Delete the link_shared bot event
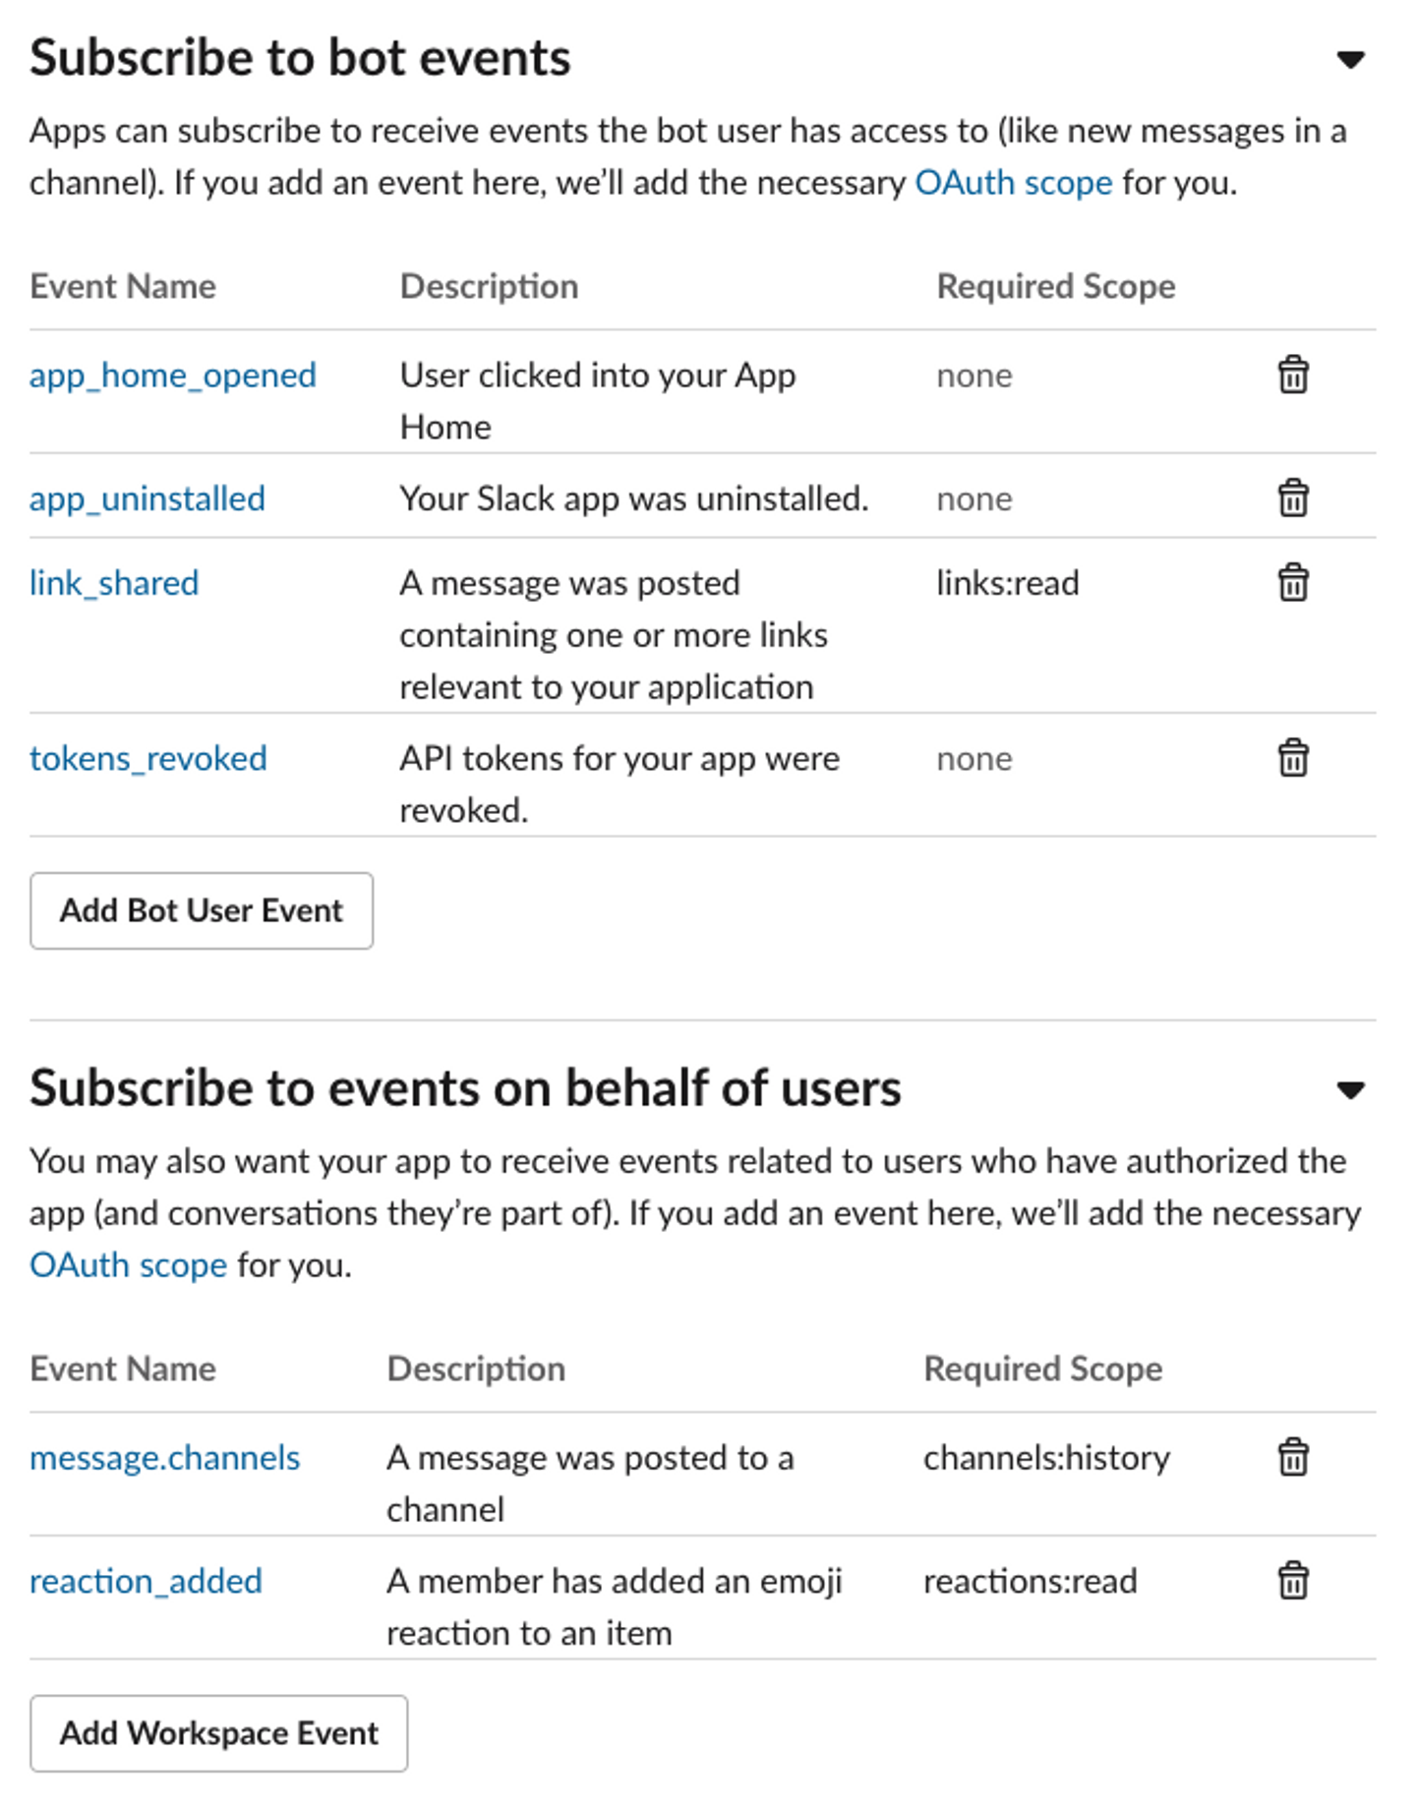Image resolution: width=1416 pixels, height=1810 pixels. (x=1292, y=583)
